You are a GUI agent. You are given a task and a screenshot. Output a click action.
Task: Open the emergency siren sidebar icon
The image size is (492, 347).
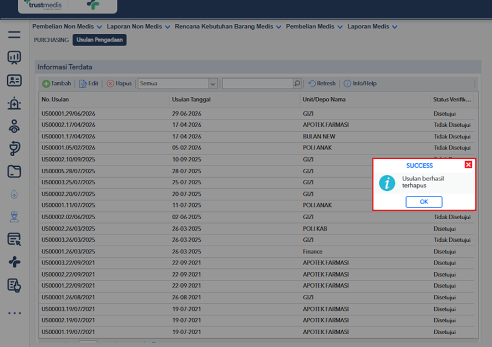(14, 103)
